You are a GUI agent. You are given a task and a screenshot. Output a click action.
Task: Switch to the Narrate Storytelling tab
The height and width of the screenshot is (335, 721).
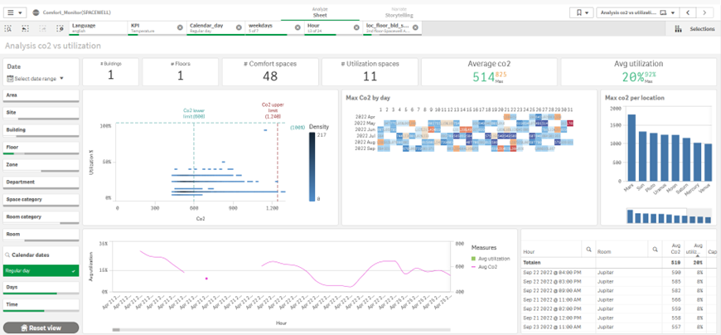coord(398,12)
